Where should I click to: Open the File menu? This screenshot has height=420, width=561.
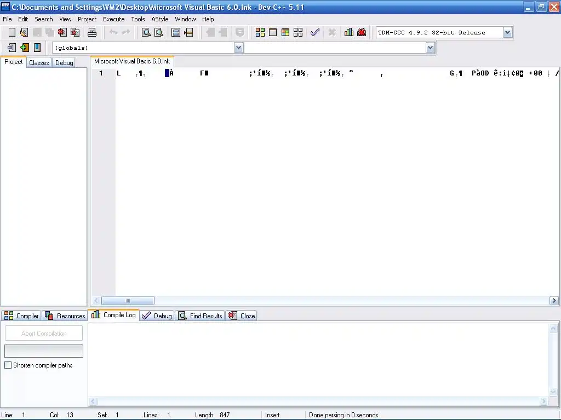pyautogui.click(x=7, y=19)
